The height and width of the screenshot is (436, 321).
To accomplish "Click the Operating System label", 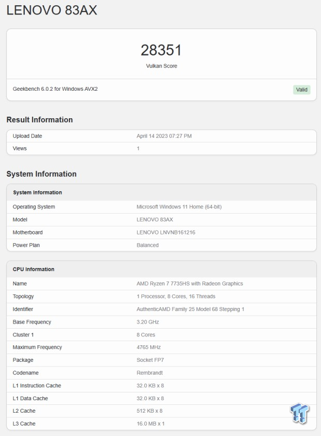I will pyautogui.click(x=34, y=207).
